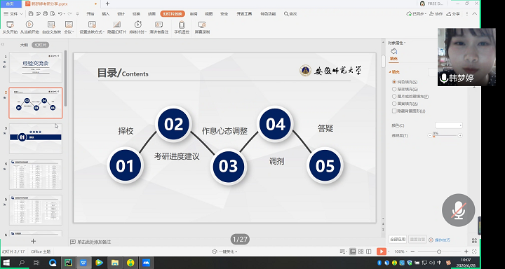
Task: Start slideshow from beginning (从头开始)
Action: 10,27
